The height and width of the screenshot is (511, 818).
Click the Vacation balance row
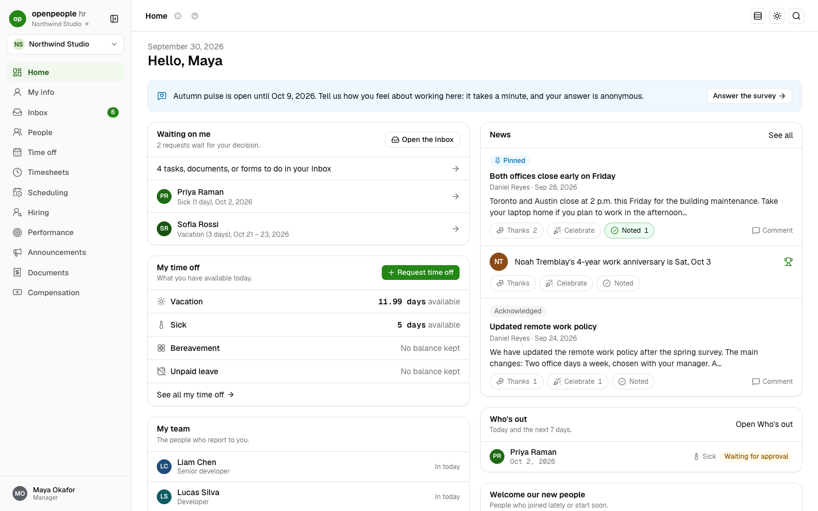point(308,301)
